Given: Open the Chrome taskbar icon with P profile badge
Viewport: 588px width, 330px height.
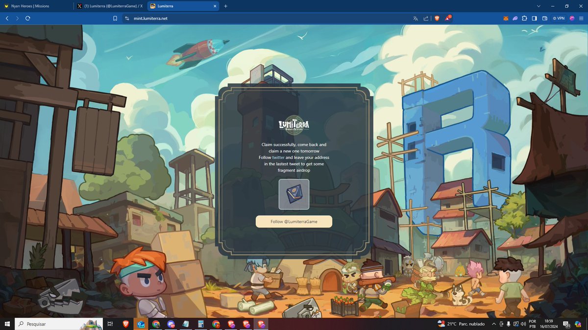Looking at the screenshot, I should coord(216,324).
